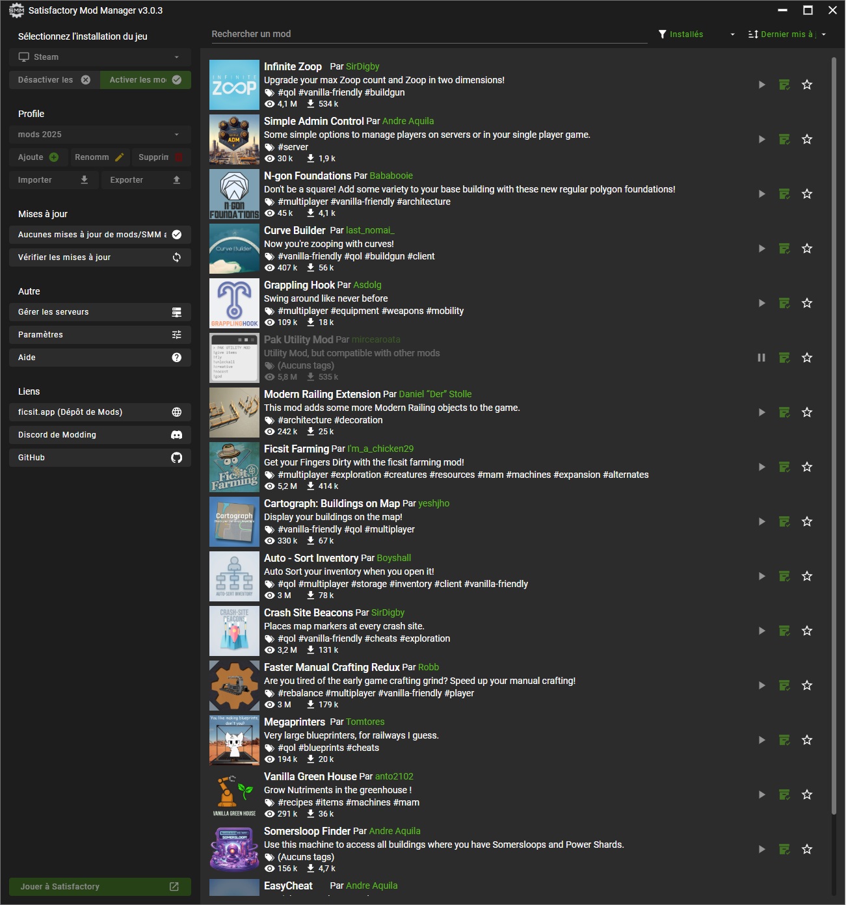The height and width of the screenshot is (905, 846).
Task: Delete profile with Supprimer button
Action: coord(161,157)
